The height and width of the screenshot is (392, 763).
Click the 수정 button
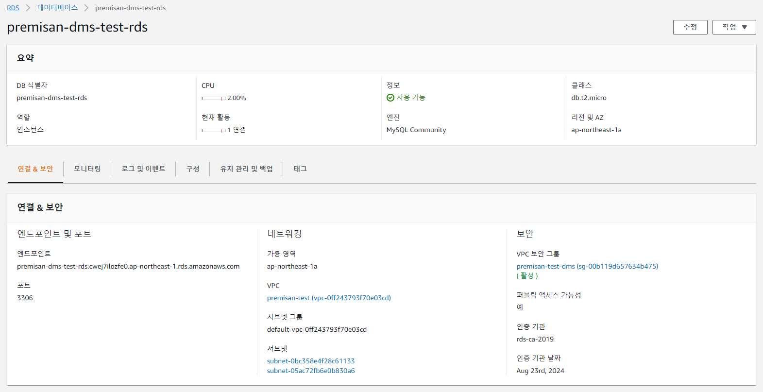click(690, 27)
